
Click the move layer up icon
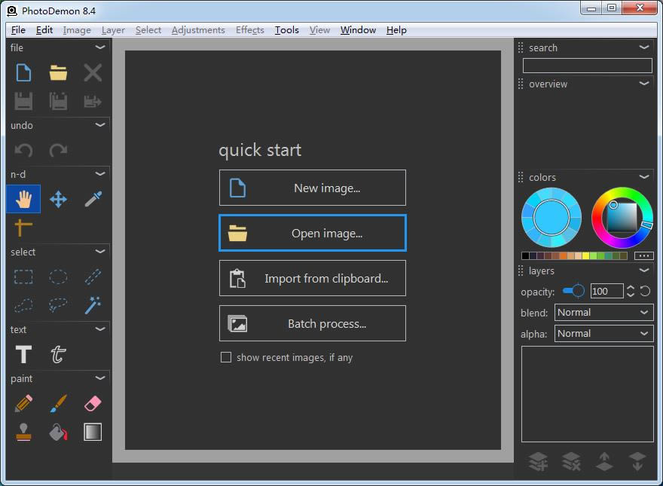click(x=604, y=461)
